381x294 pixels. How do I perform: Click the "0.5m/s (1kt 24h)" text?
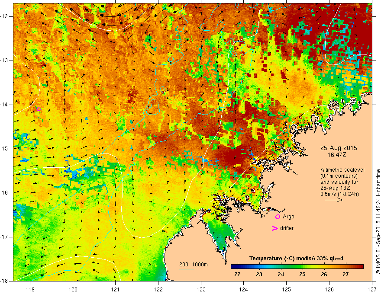[x=339, y=194]
